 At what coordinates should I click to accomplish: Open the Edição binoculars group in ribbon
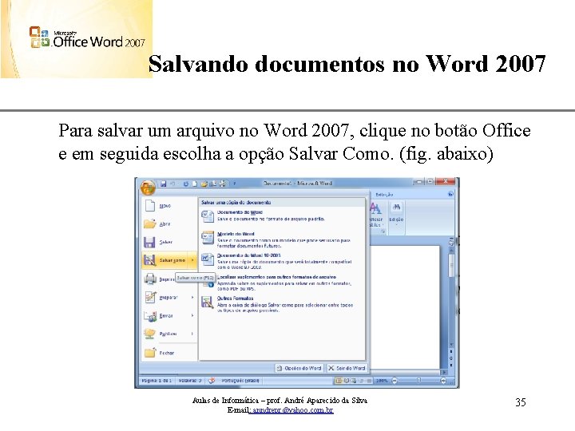[396, 215]
